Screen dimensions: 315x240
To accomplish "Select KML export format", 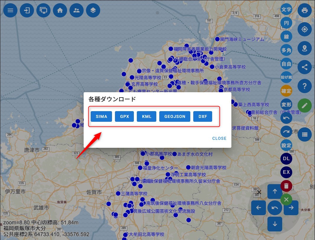I will click(x=146, y=116).
